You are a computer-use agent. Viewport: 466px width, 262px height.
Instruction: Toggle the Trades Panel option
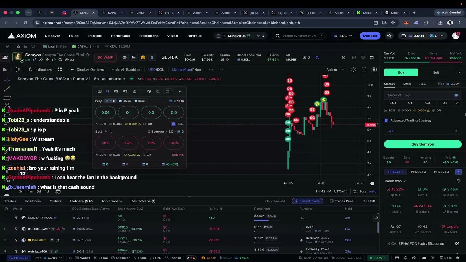[x=342, y=201]
